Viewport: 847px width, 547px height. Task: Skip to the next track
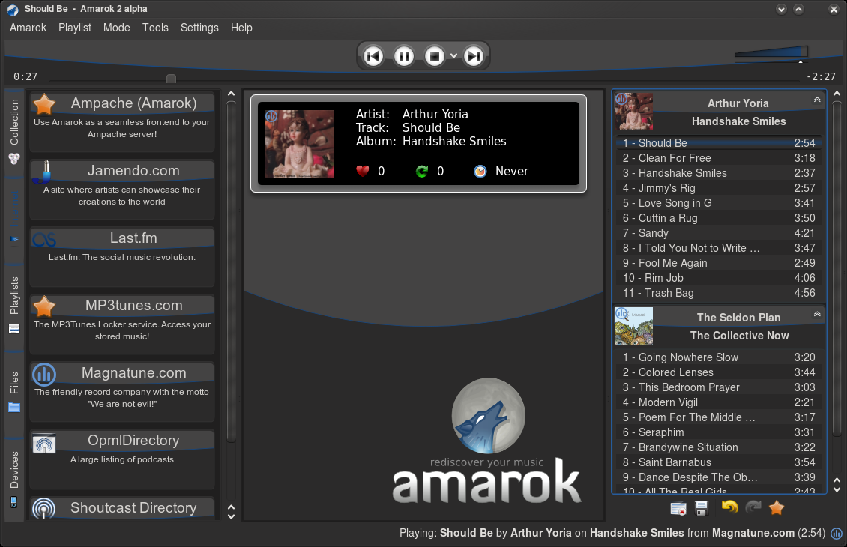pos(474,56)
